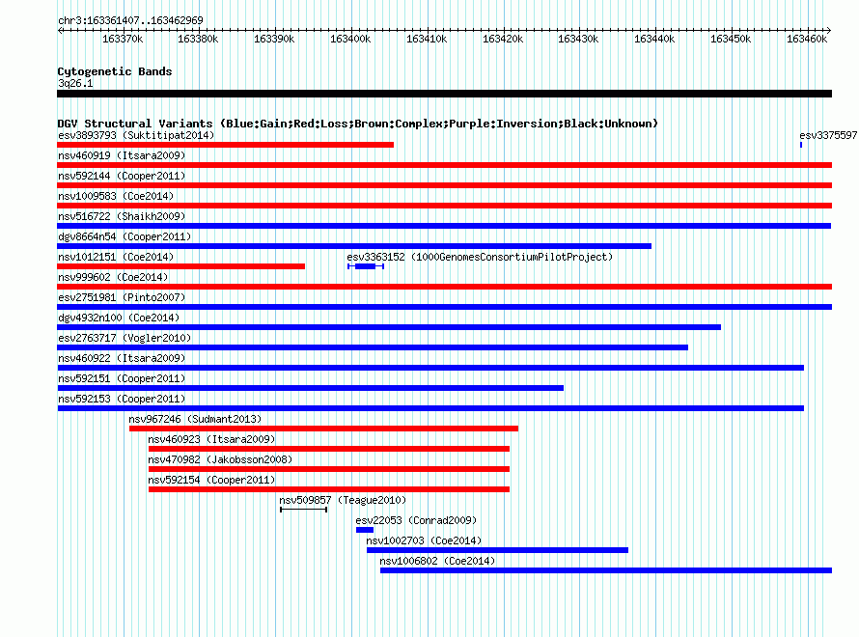Click the black nsv509857 unknown-type bracket

303,510
